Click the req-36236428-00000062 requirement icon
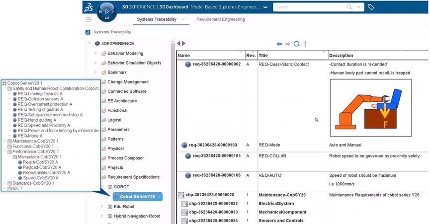 pos(188,64)
